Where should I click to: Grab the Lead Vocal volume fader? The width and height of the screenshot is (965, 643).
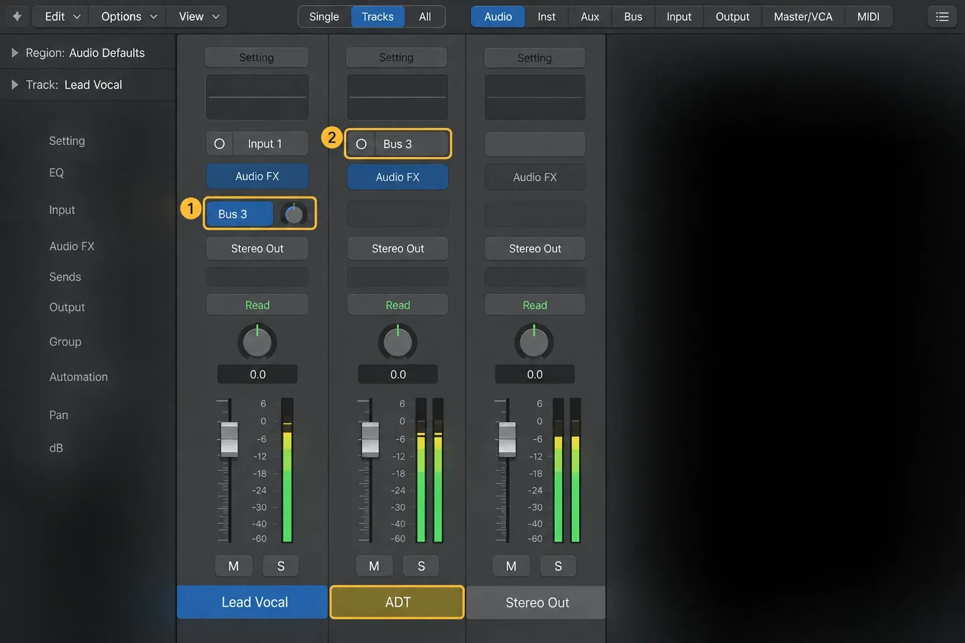coord(229,438)
